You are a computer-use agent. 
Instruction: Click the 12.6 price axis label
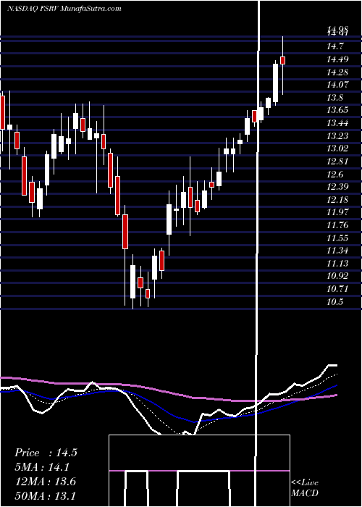(334, 175)
